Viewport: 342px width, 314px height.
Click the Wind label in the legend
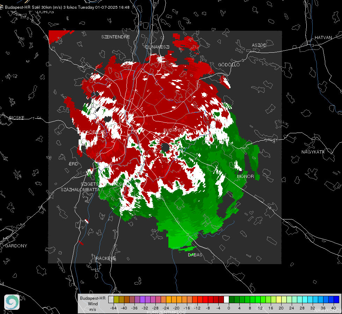93,304
